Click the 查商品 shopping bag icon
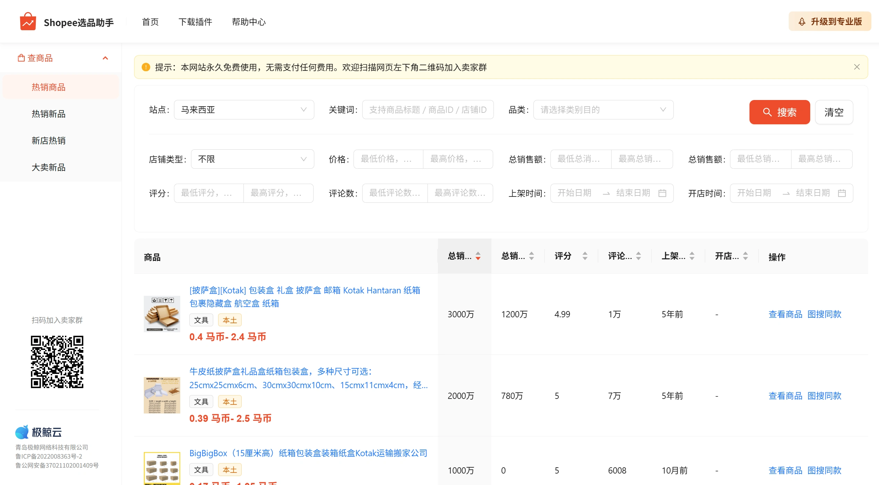The width and height of the screenshot is (879, 485). (21, 58)
